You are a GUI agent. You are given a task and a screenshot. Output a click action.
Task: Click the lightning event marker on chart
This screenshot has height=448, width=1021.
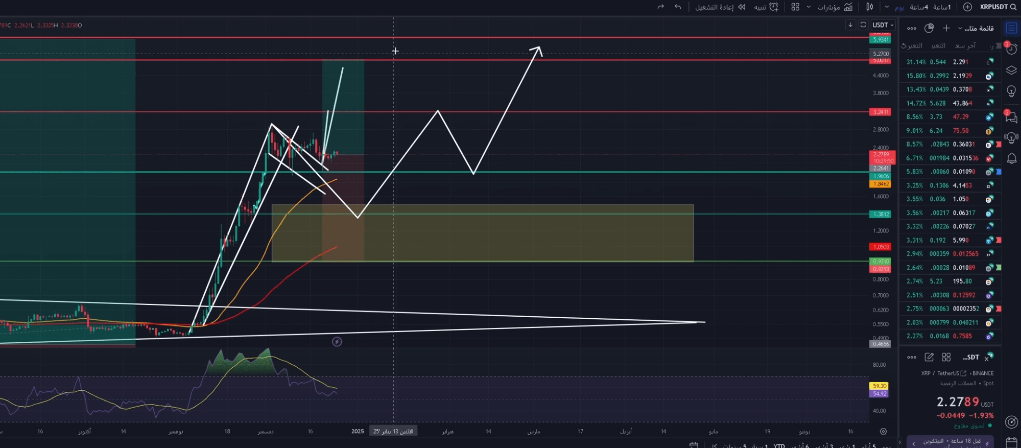click(337, 342)
